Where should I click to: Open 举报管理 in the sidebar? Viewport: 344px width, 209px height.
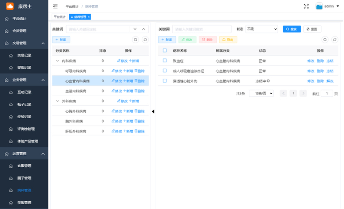24,203
